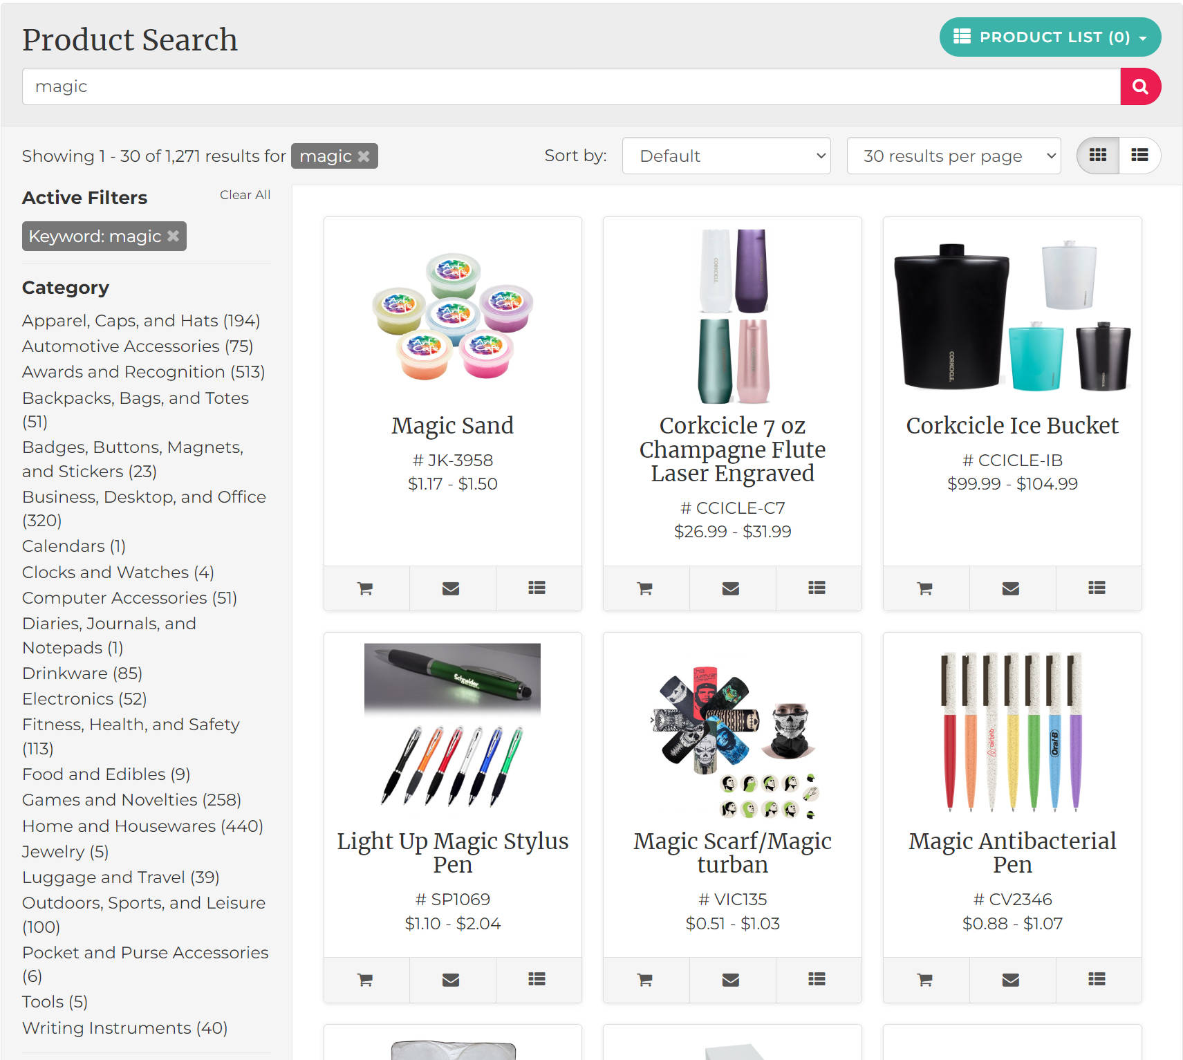Open Magic Scarf/Magic turban title link

(x=732, y=853)
